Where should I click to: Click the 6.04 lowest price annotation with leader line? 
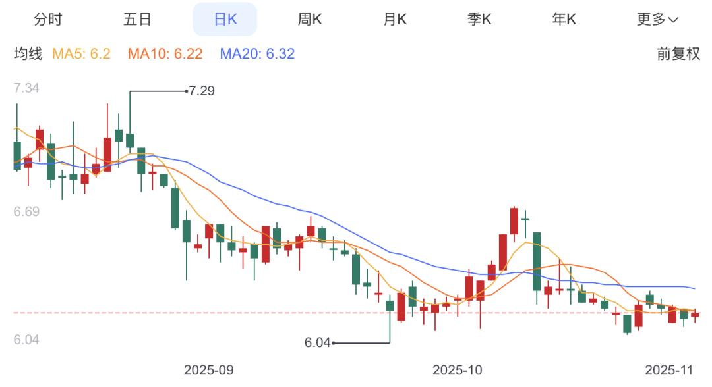coord(317,342)
